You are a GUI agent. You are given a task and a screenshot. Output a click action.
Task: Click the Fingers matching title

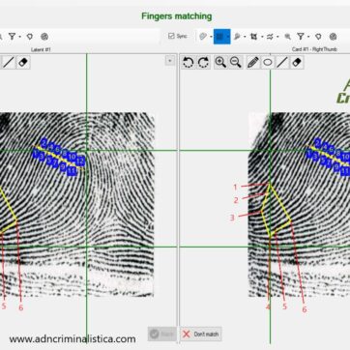pyautogui.click(x=177, y=16)
